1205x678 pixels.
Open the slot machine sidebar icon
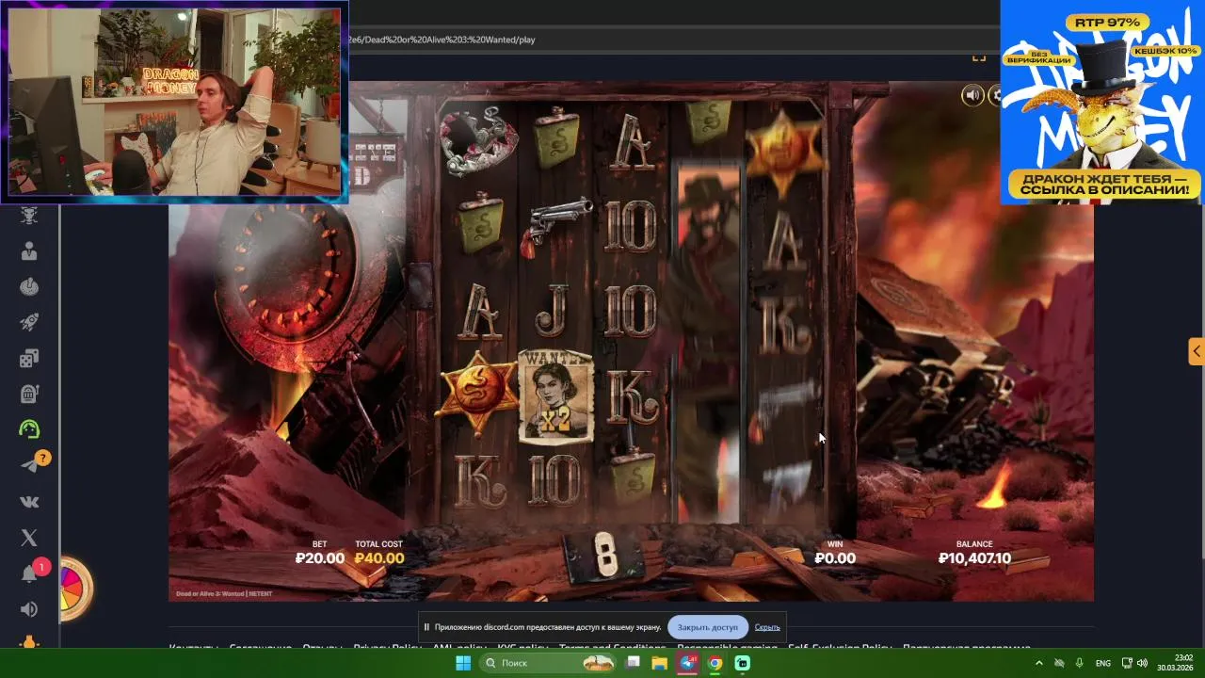[29, 393]
